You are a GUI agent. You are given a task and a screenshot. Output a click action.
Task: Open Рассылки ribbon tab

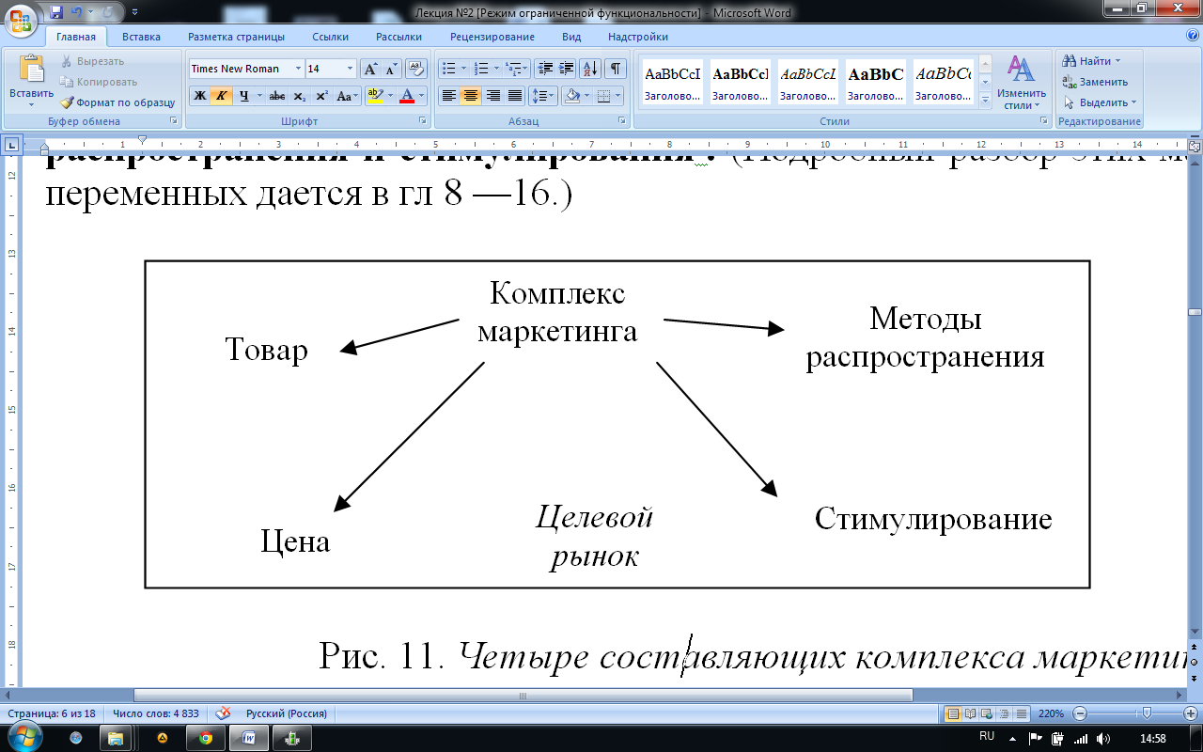[398, 37]
